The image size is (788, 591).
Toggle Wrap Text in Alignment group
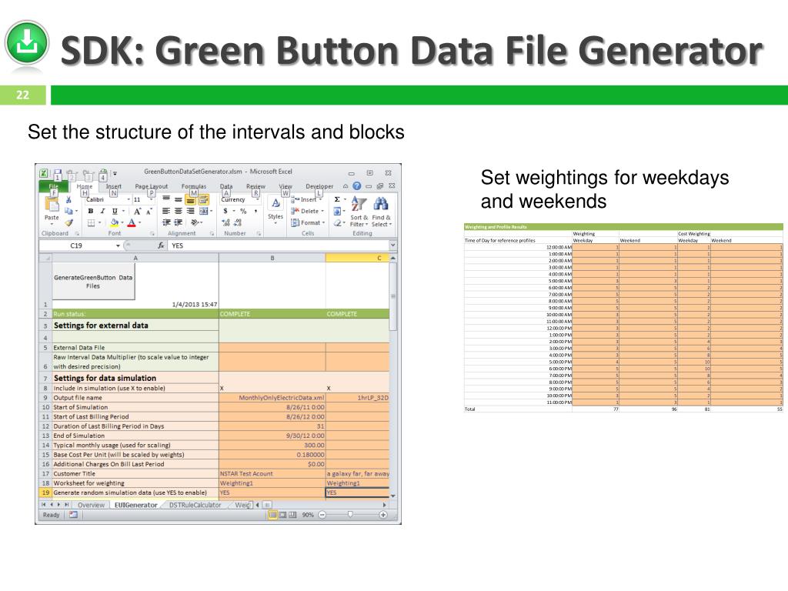coord(203,200)
